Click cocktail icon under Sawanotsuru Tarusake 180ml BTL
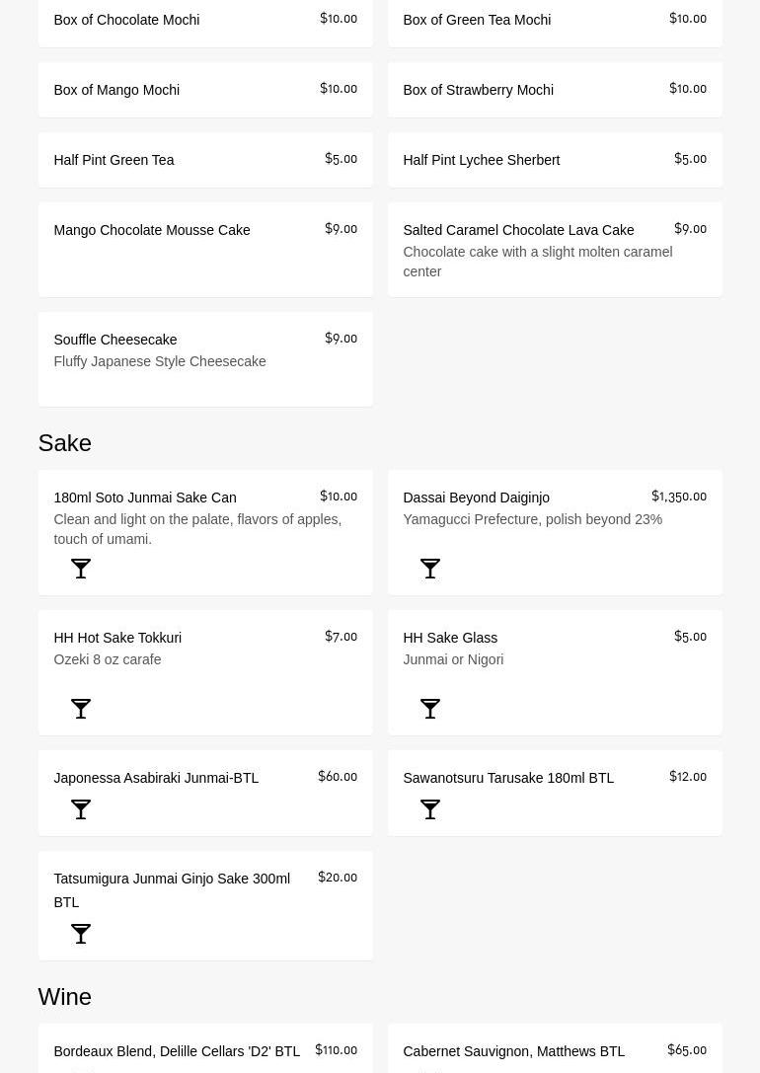The width and height of the screenshot is (760, 1073). [430, 809]
